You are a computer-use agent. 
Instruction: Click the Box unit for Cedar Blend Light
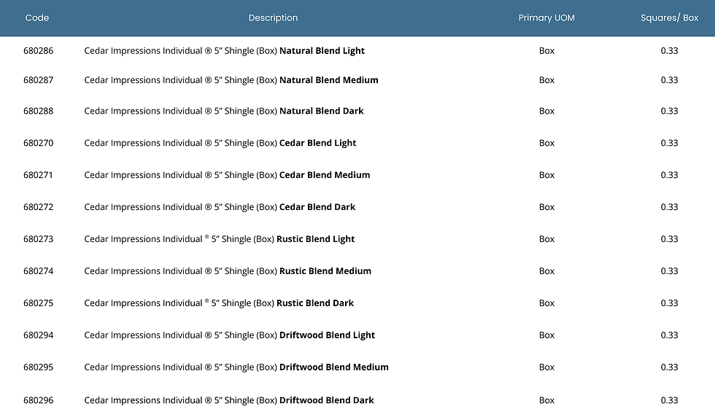pos(546,143)
